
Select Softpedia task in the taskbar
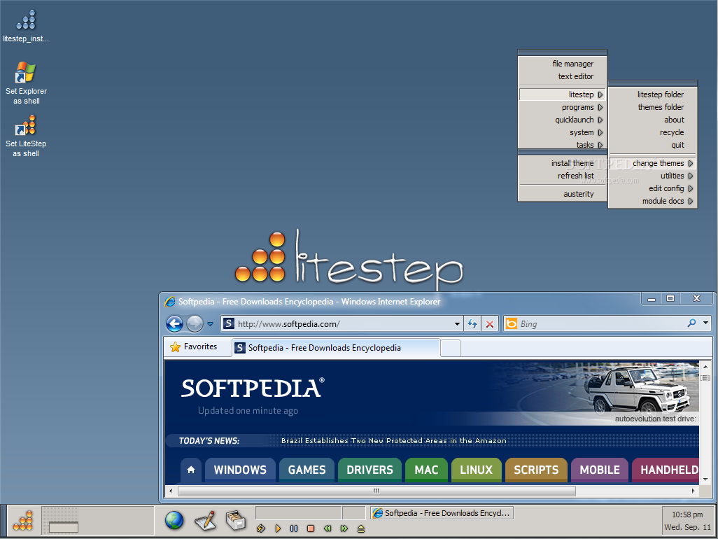(442, 513)
